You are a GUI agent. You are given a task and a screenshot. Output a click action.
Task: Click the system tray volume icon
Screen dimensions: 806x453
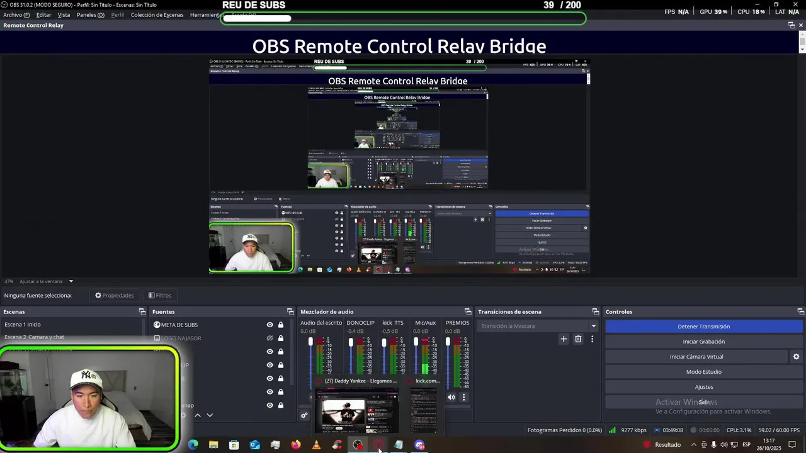(724, 445)
